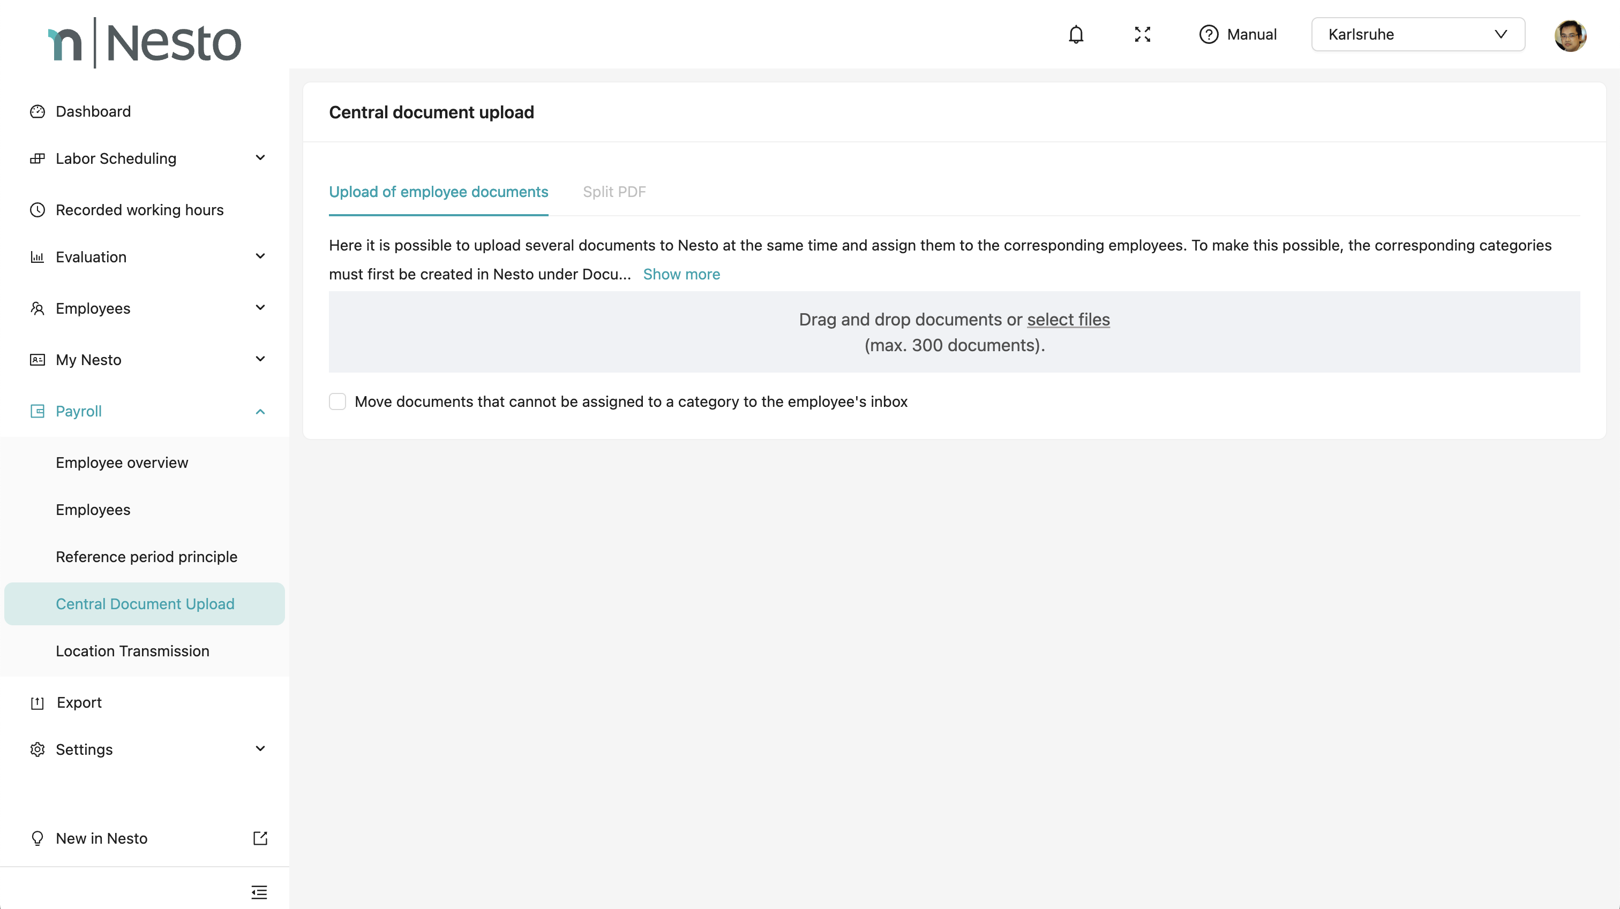1620x909 pixels.
Task: Click the Manual help icon
Action: 1208,35
